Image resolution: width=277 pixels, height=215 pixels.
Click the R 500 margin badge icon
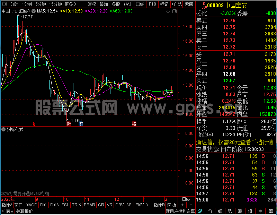click(x=204, y=6)
